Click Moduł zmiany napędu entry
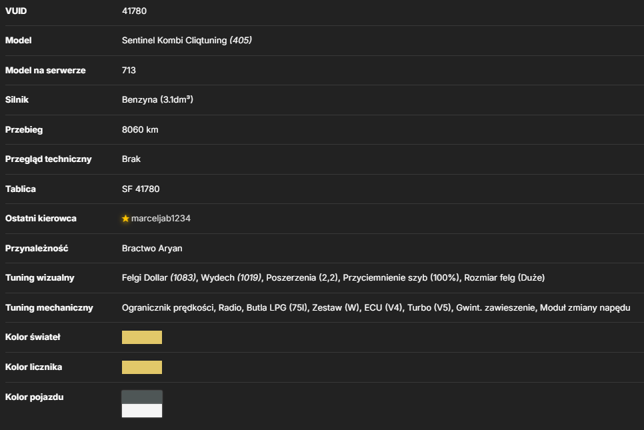 click(585, 307)
